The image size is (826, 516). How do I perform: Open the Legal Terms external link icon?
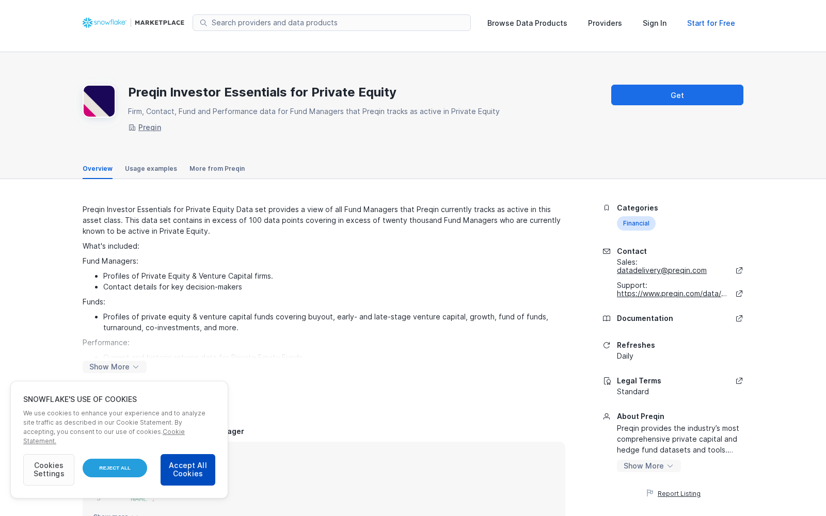pos(739,381)
